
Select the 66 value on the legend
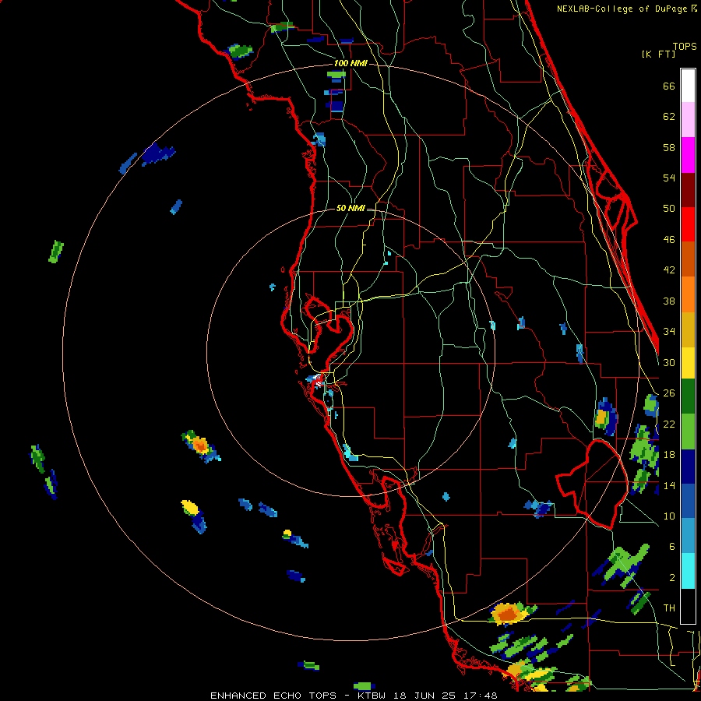click(669, 86)
